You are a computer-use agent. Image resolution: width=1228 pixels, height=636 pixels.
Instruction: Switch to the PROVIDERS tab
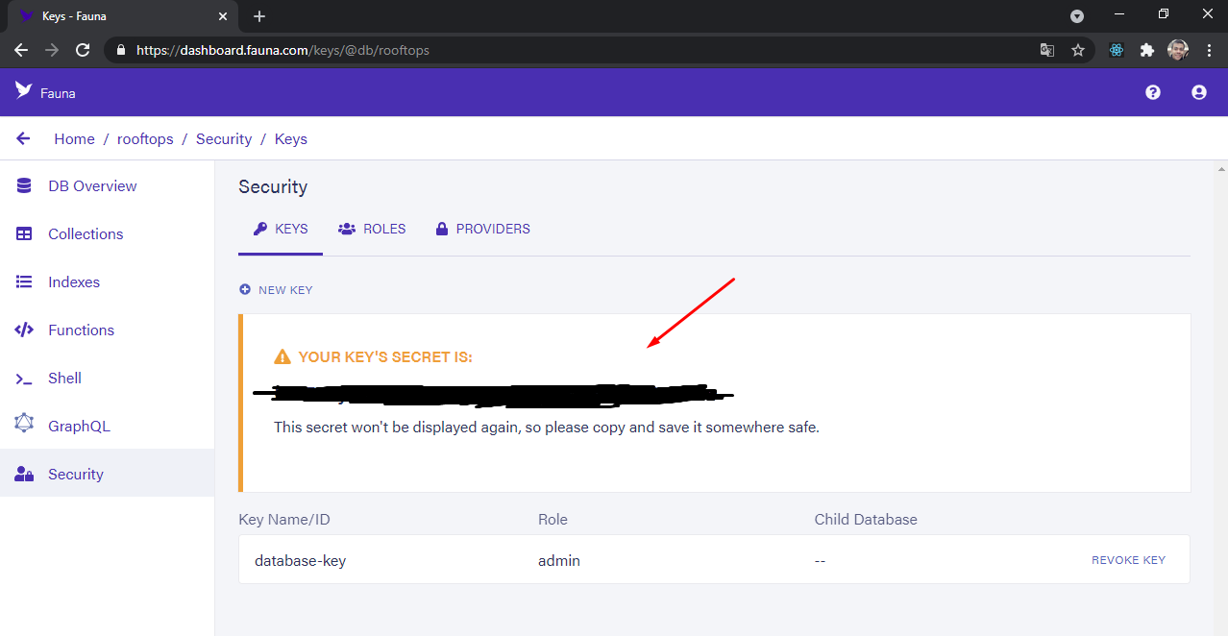[x=482, y=230]
